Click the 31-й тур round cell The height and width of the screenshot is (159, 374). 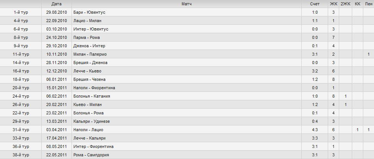click(x=21, y=130)
